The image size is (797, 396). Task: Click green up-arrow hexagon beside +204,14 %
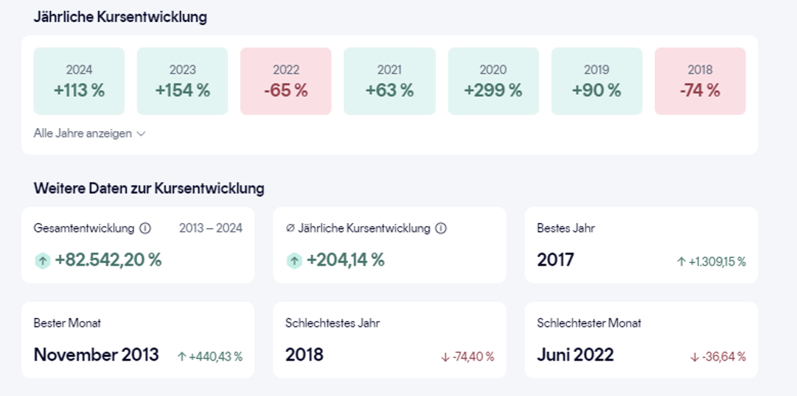tap(294, 260)
